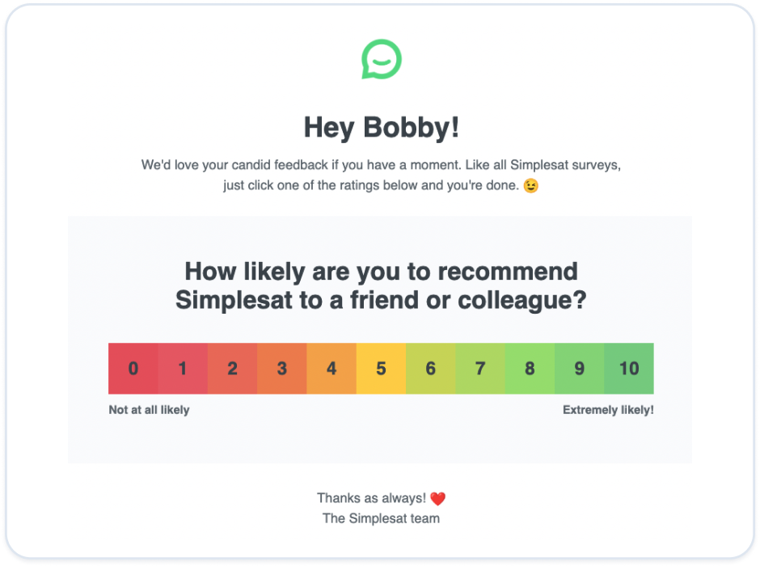Screen dimensions: 760x566
Task: Choose rating 1 in the survey
Action: click(183, 369)
